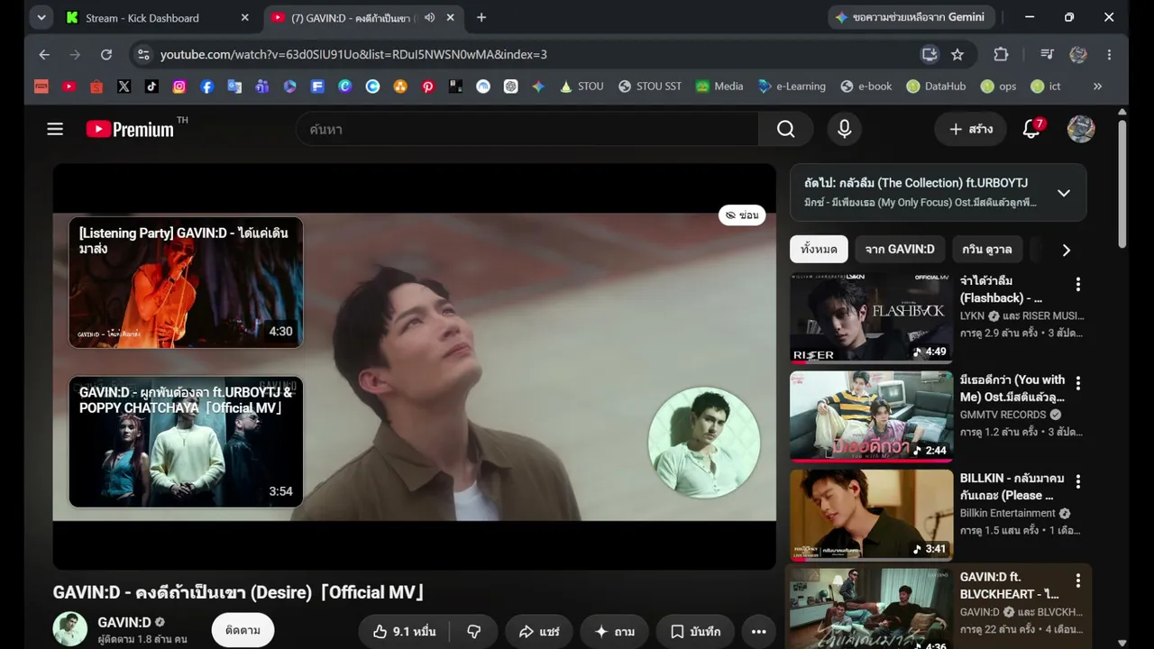This screenshot has width=1154, height=649.
Task: Open the YouTube bookmark icon
Action: click(69, 87)
